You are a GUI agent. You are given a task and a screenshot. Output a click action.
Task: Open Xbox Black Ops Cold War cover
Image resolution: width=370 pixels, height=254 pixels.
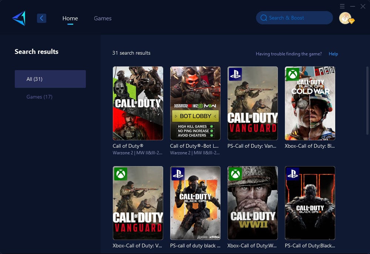coord(310,103)
